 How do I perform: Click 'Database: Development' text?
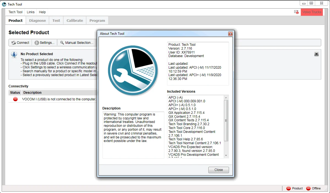186,56
